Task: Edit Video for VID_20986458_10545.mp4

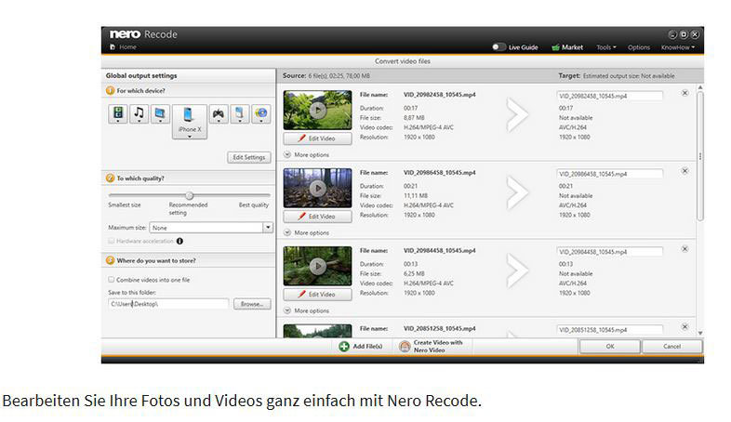Action: [317, 217]
